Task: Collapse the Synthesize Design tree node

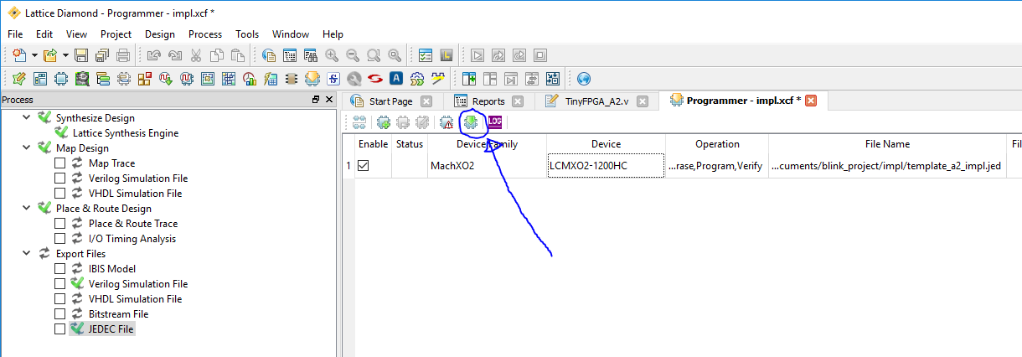Action: tap(27, 118)
